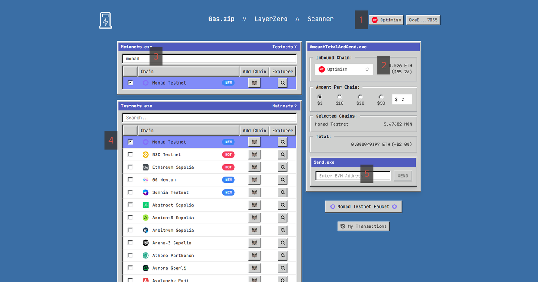Open explorer for BSC Testnet row
The height and width of the screenshot is (282, 538).
coord(282,154)
